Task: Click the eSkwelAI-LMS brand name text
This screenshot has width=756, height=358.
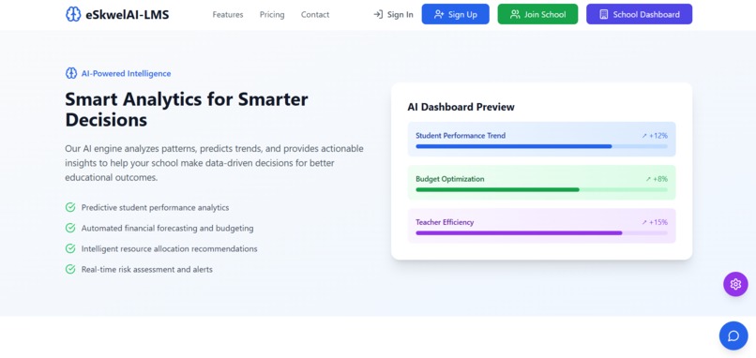Action: pos(128,14)
